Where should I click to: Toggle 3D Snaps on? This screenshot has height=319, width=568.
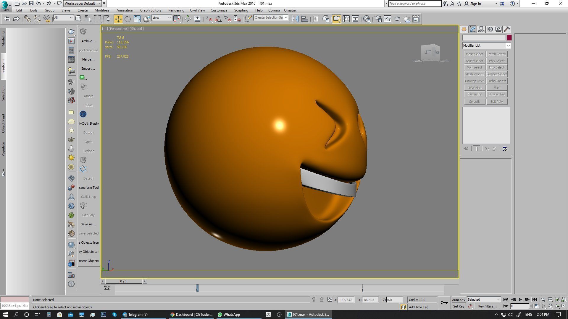pyautogui.click(x=209, y=19)
